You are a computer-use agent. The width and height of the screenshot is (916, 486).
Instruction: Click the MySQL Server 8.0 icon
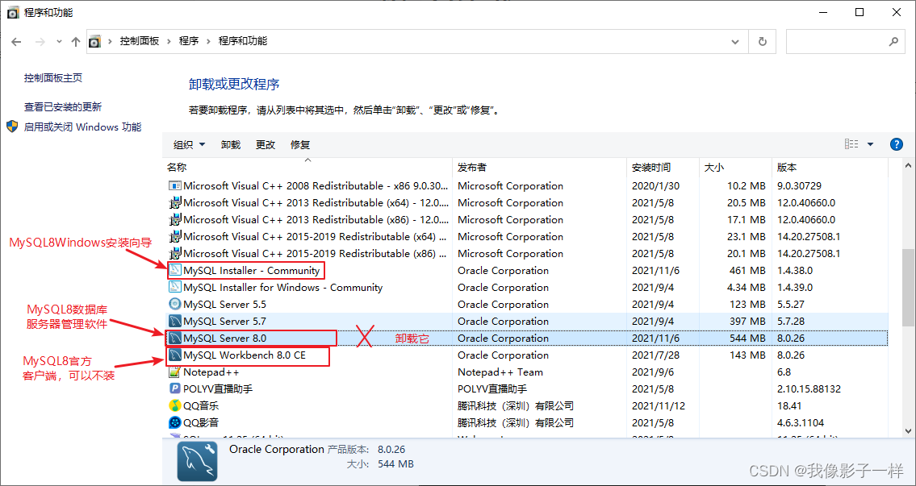coord(174,339)
